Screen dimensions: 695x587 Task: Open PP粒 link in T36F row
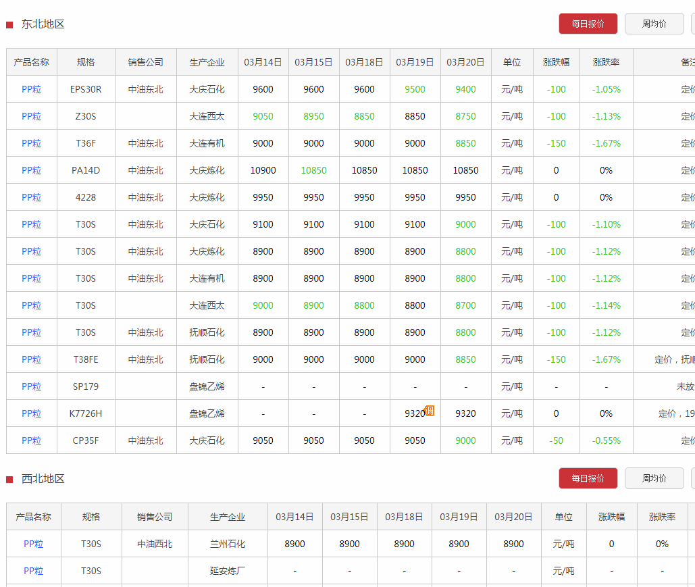tap(32, 143)
